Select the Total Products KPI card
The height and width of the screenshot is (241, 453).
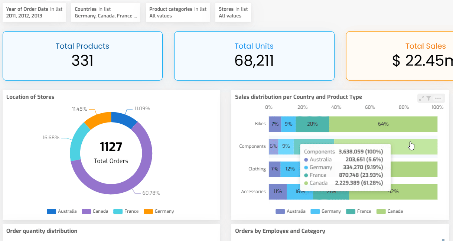pyautogui.click(x=82, y=56)
